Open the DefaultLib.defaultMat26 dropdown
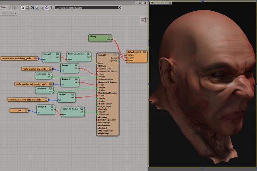Image resolution: width=257 pixels, height=171 pixels. (120, 8)
